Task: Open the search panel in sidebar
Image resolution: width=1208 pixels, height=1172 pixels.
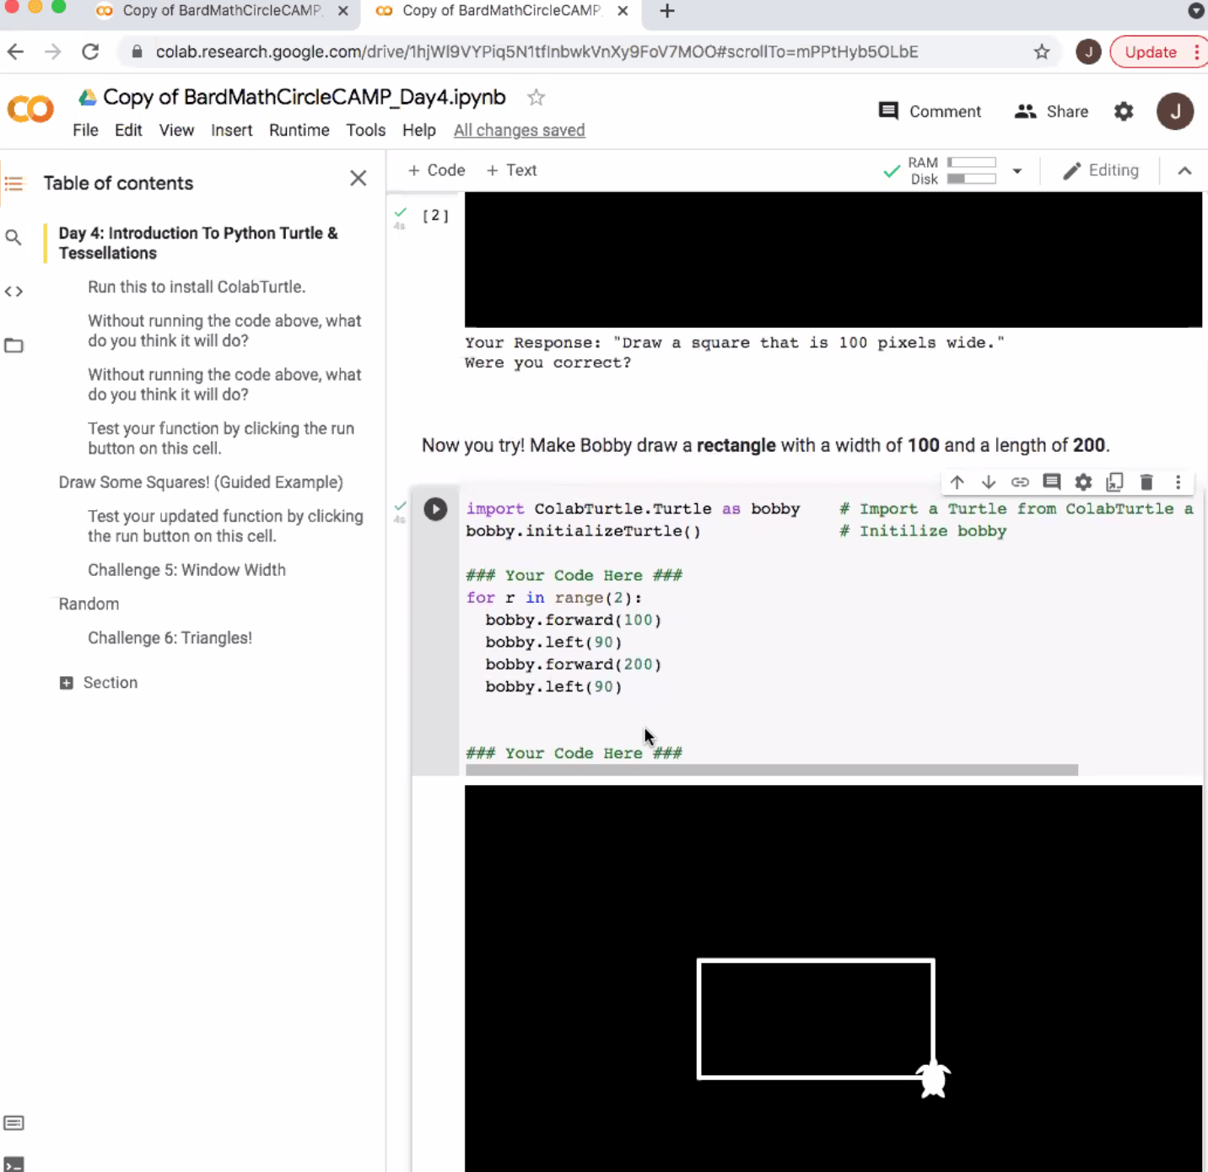Action: click(x=13, y=237)
